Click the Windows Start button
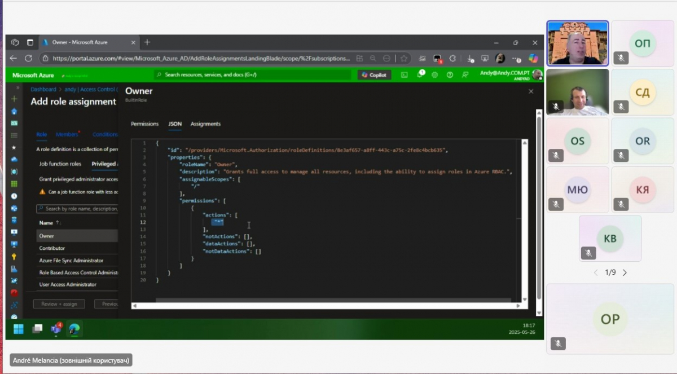The image size is (677, 374). coord(19,329)
